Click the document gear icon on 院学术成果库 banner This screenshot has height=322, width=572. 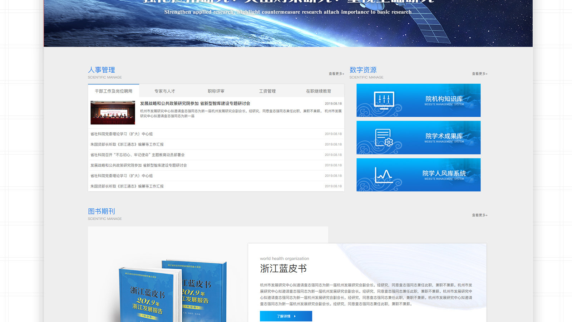384,138
